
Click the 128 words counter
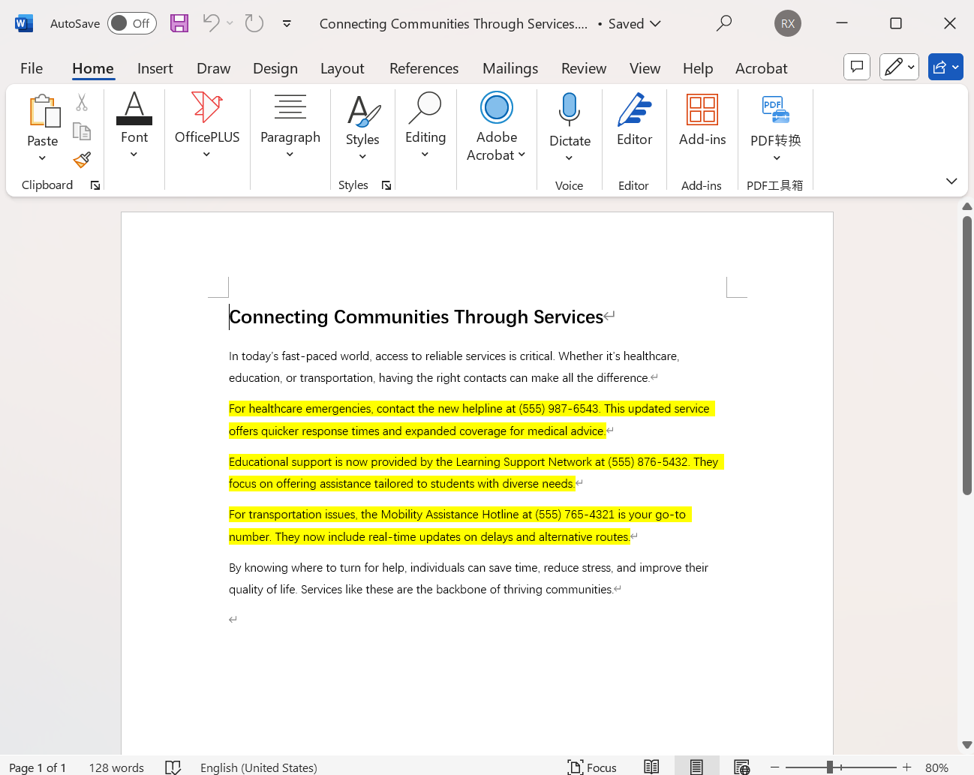(x=116, y=767)
